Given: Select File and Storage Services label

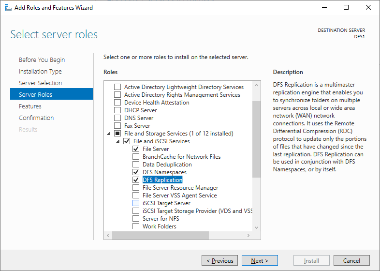Looking at the screenshot, I should click(x=179, y=134).
